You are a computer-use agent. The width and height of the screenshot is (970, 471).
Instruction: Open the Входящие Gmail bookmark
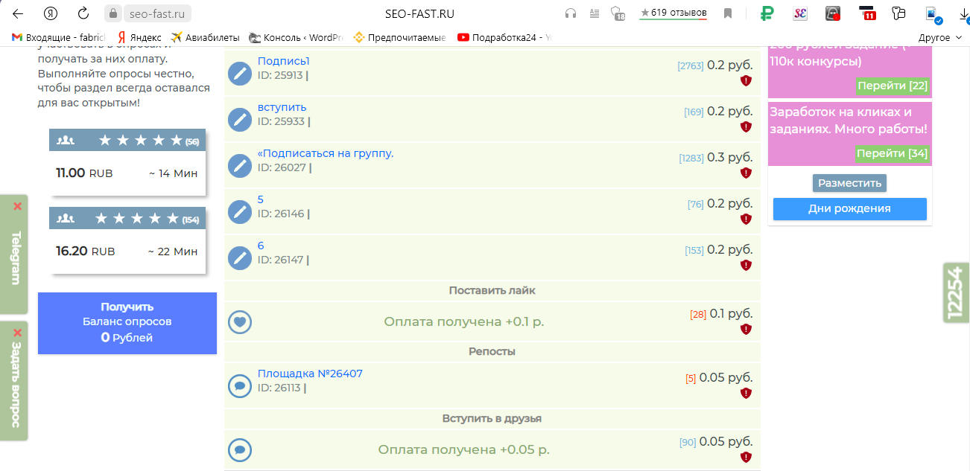tap(60, 37)
